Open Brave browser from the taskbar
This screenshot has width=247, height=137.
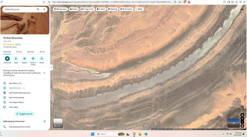[134, 134]
